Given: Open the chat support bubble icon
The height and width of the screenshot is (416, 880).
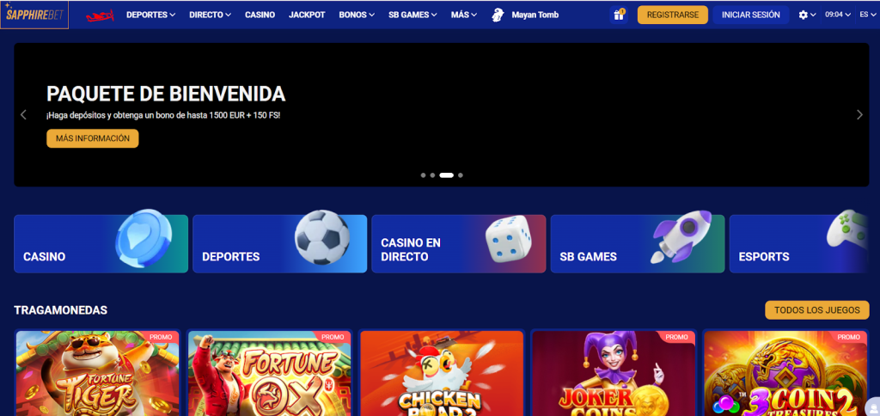Looking at the screenshot, I should click(873, 407).
